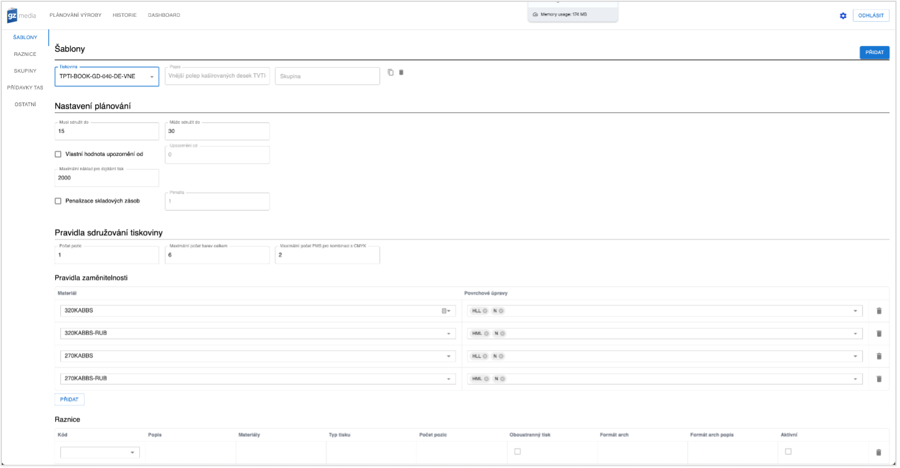Click the trash icon in the Raznice table row
The height and width of the screenshot is (468, 900).
(x=878, y=453)
